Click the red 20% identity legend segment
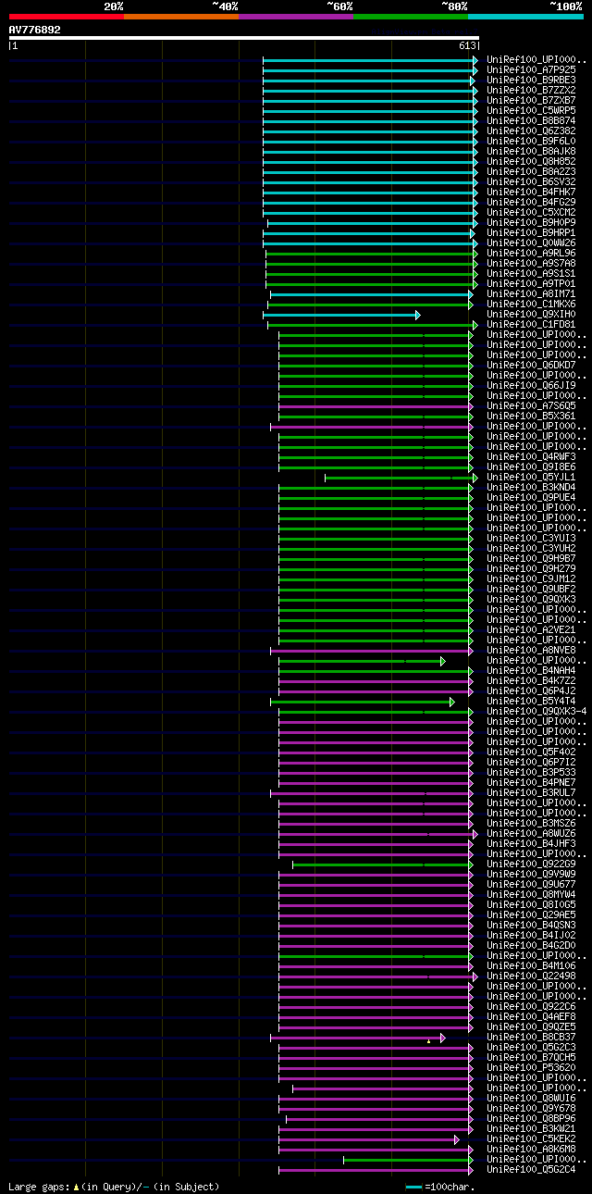Screen dimensions: 592x1194 click(67, 16)
